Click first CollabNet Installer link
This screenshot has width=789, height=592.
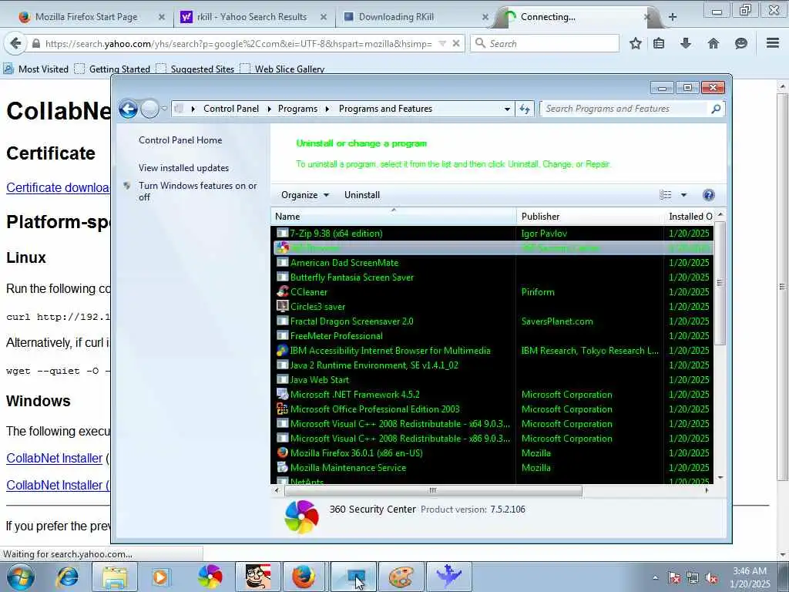point(55,458)
